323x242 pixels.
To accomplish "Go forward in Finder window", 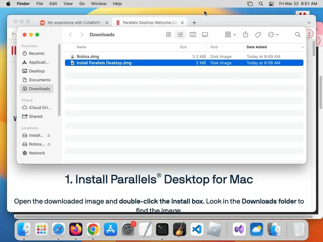I will coord(82,35).
